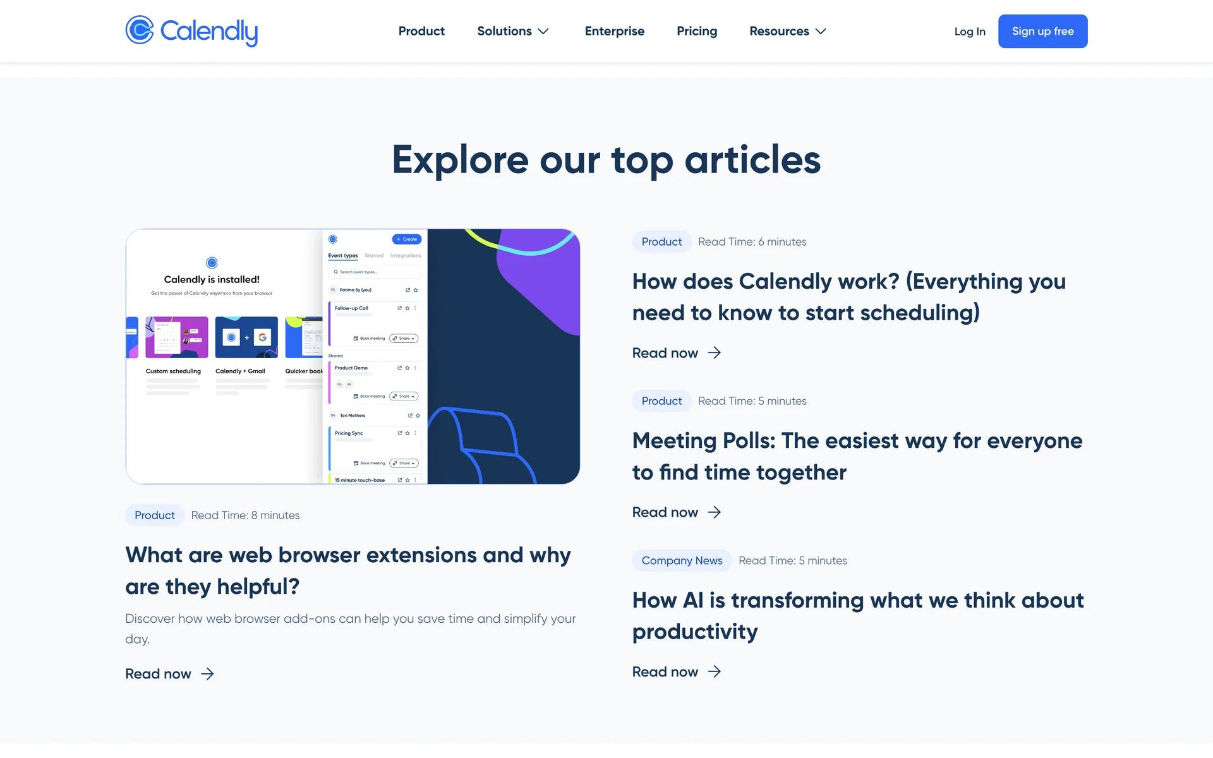Expand the Resources chevron arrow

pyautogui.click(x=821, y=32)
